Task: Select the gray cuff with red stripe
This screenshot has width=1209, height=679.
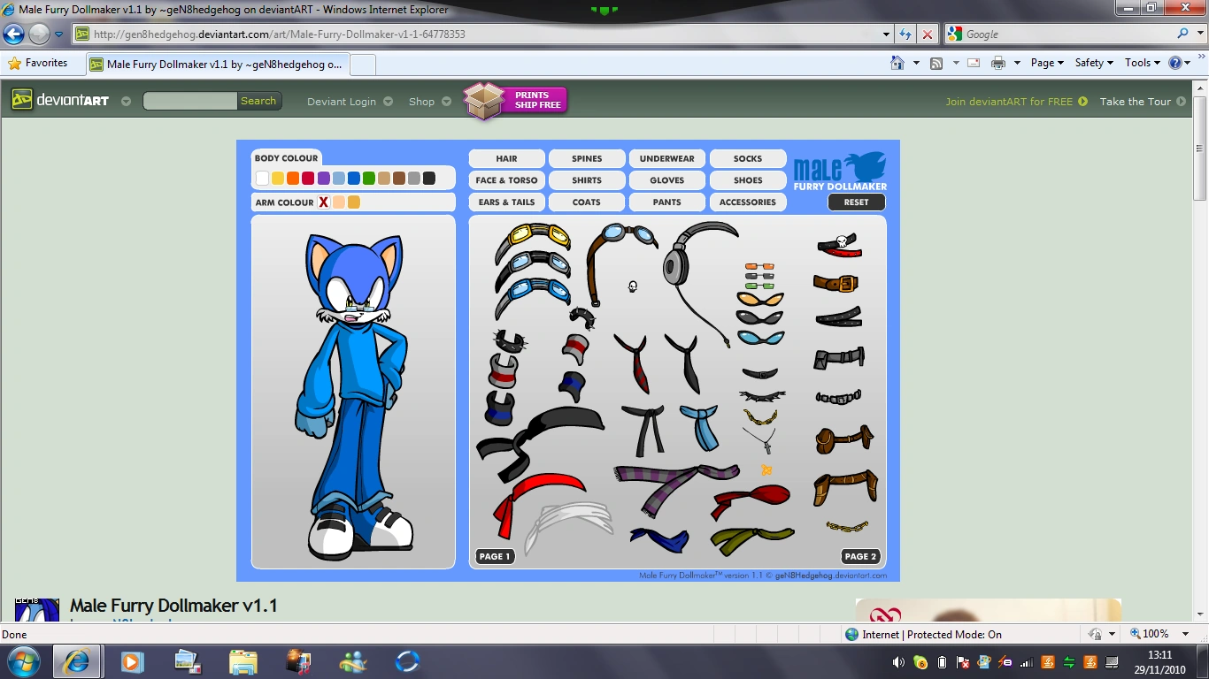Action: (x=502, y=371)
